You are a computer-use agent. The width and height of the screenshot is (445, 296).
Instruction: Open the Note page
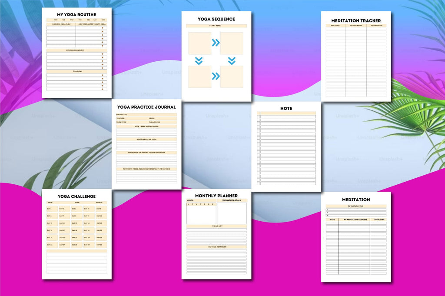click(286, 146)
